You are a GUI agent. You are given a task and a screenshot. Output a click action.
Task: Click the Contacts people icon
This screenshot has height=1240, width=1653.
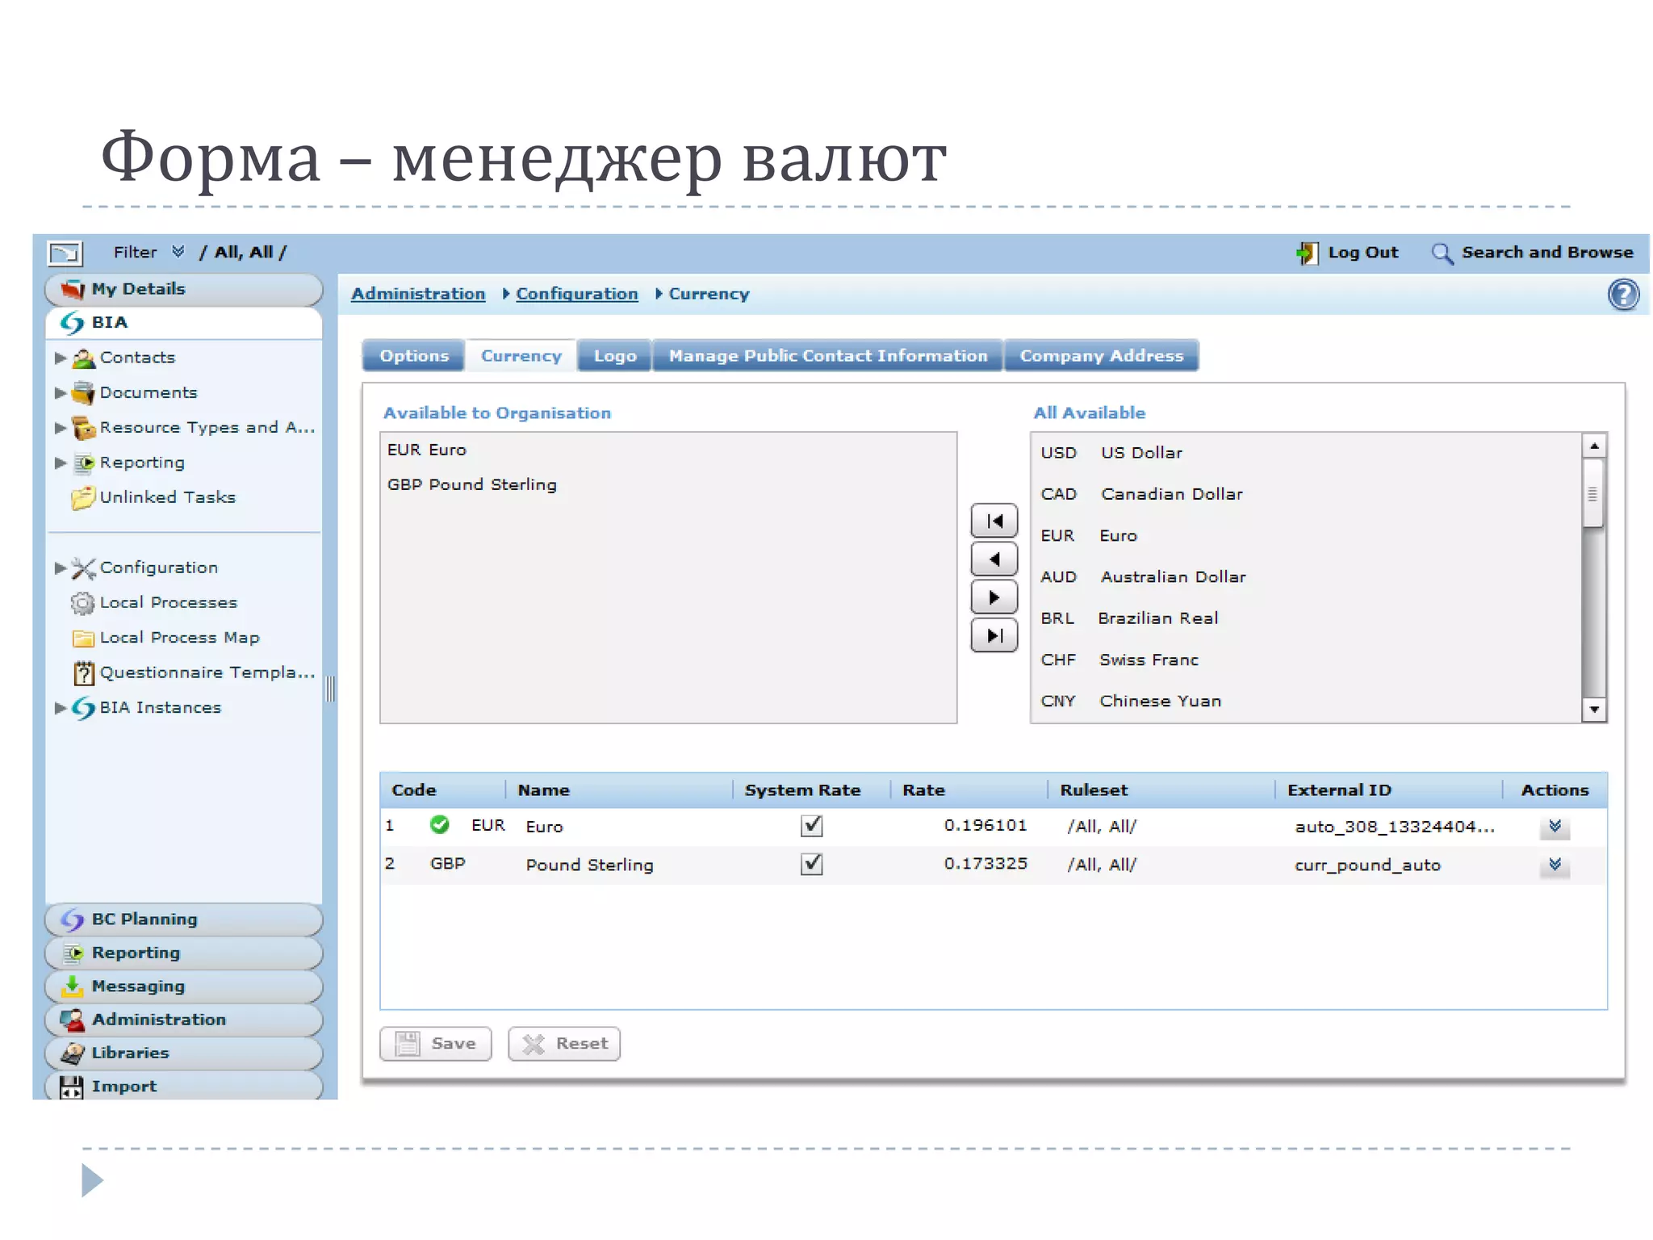pyautogui.click(x=83, y=358)
